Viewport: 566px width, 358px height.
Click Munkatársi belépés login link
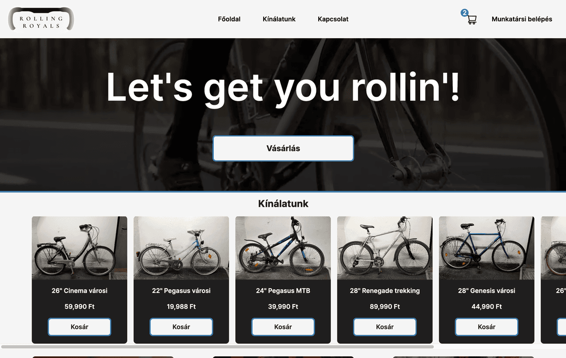point(522,19)
